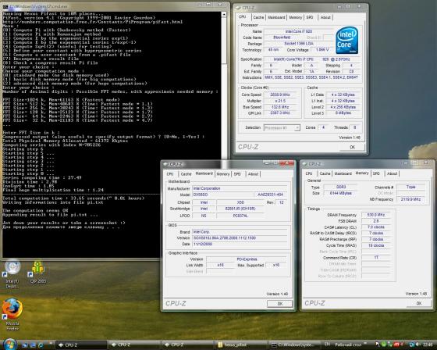437x350 pixels.
Task: Click the Switch Between Windows quick launch icon
Action: click(33, 345)
